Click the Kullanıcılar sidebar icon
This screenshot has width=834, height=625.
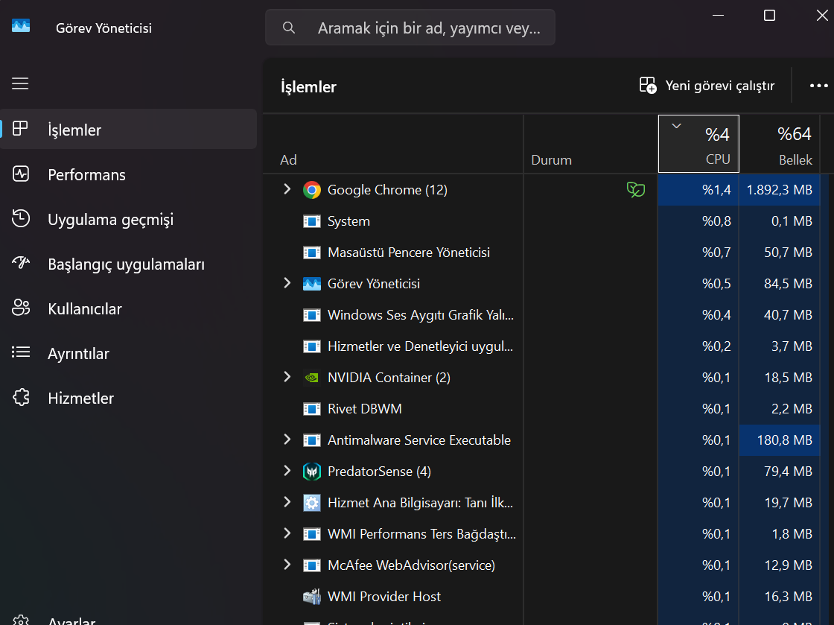coord(21,308)
